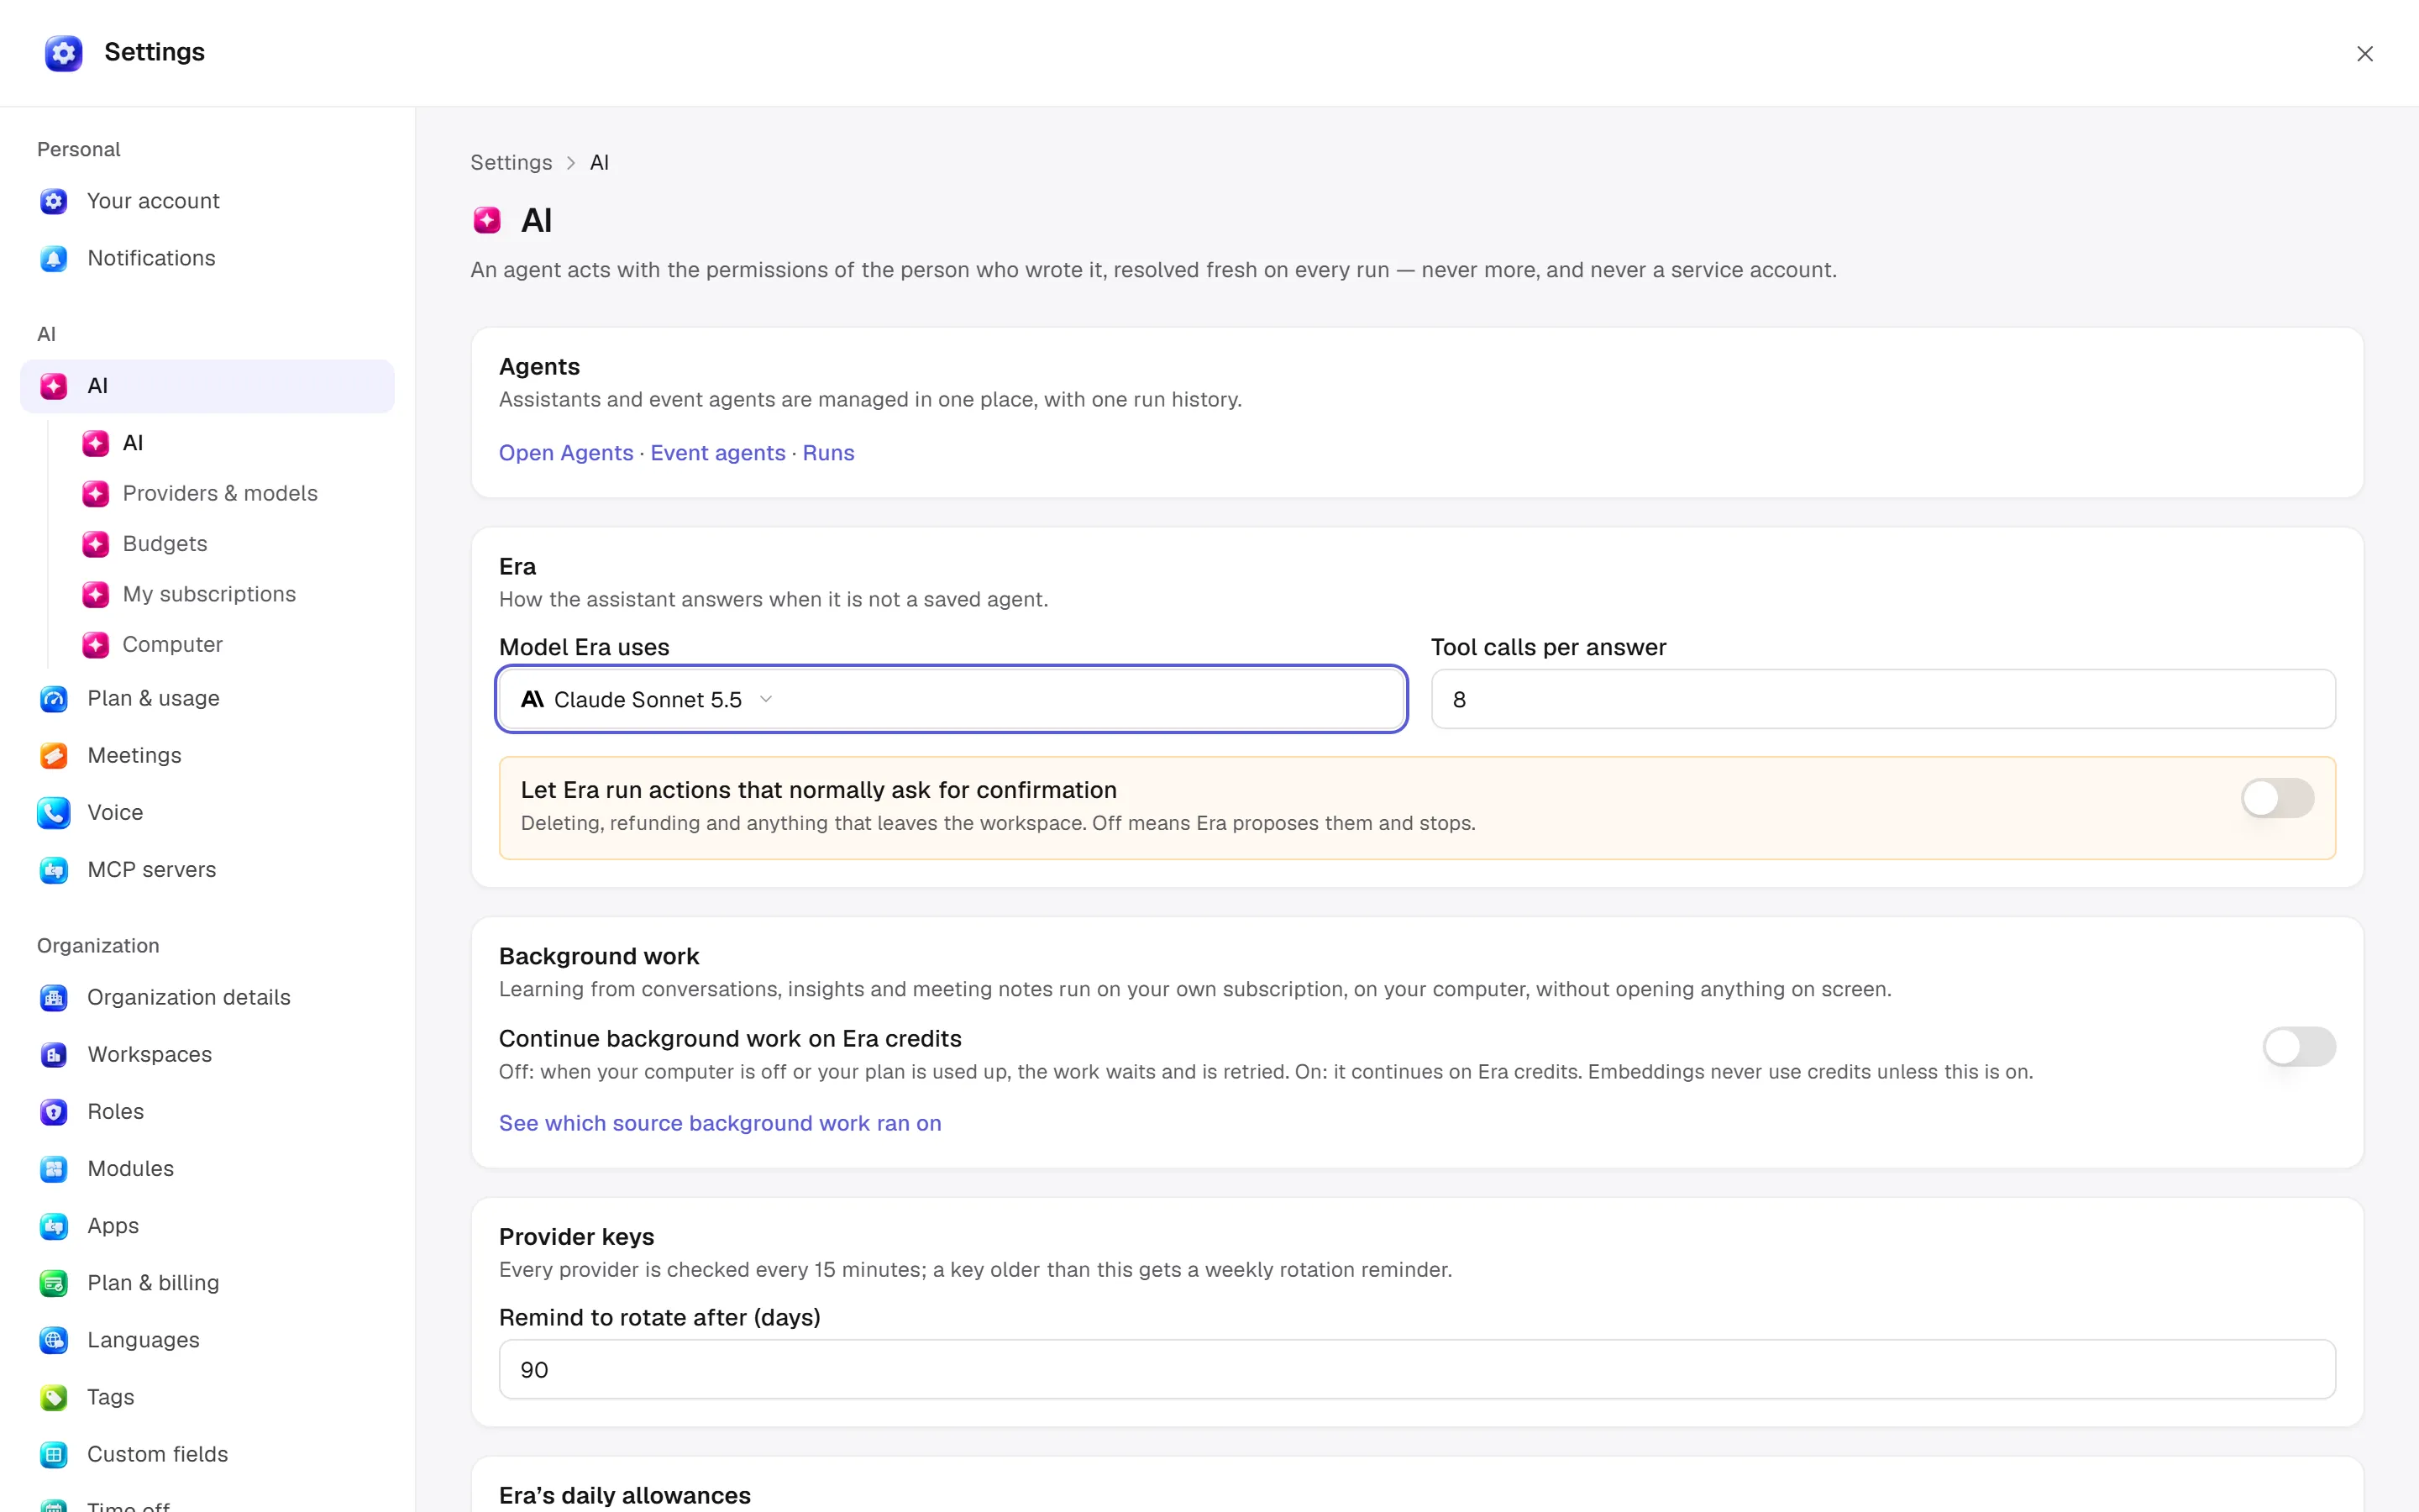Click the Event agents link

tap(717, 453)
